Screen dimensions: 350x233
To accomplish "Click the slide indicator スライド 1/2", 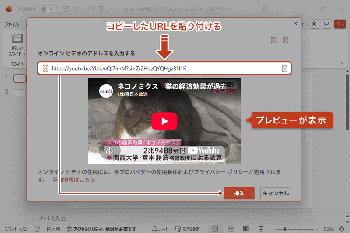I will pos(16,229).
